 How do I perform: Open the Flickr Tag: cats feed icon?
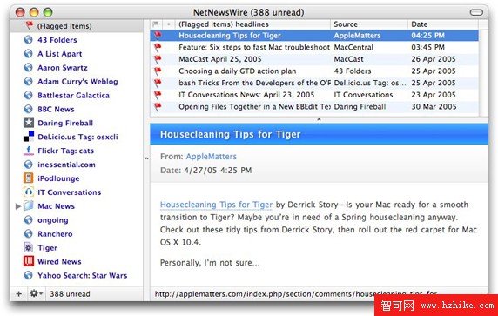[29, 151]
